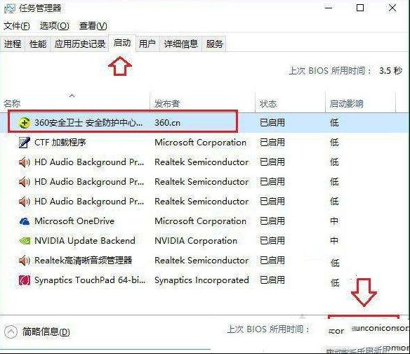Click Realtek Semiconductor in the Realtek高清晰 row
The height and width of the screenshot is (354, 410).
201,261
